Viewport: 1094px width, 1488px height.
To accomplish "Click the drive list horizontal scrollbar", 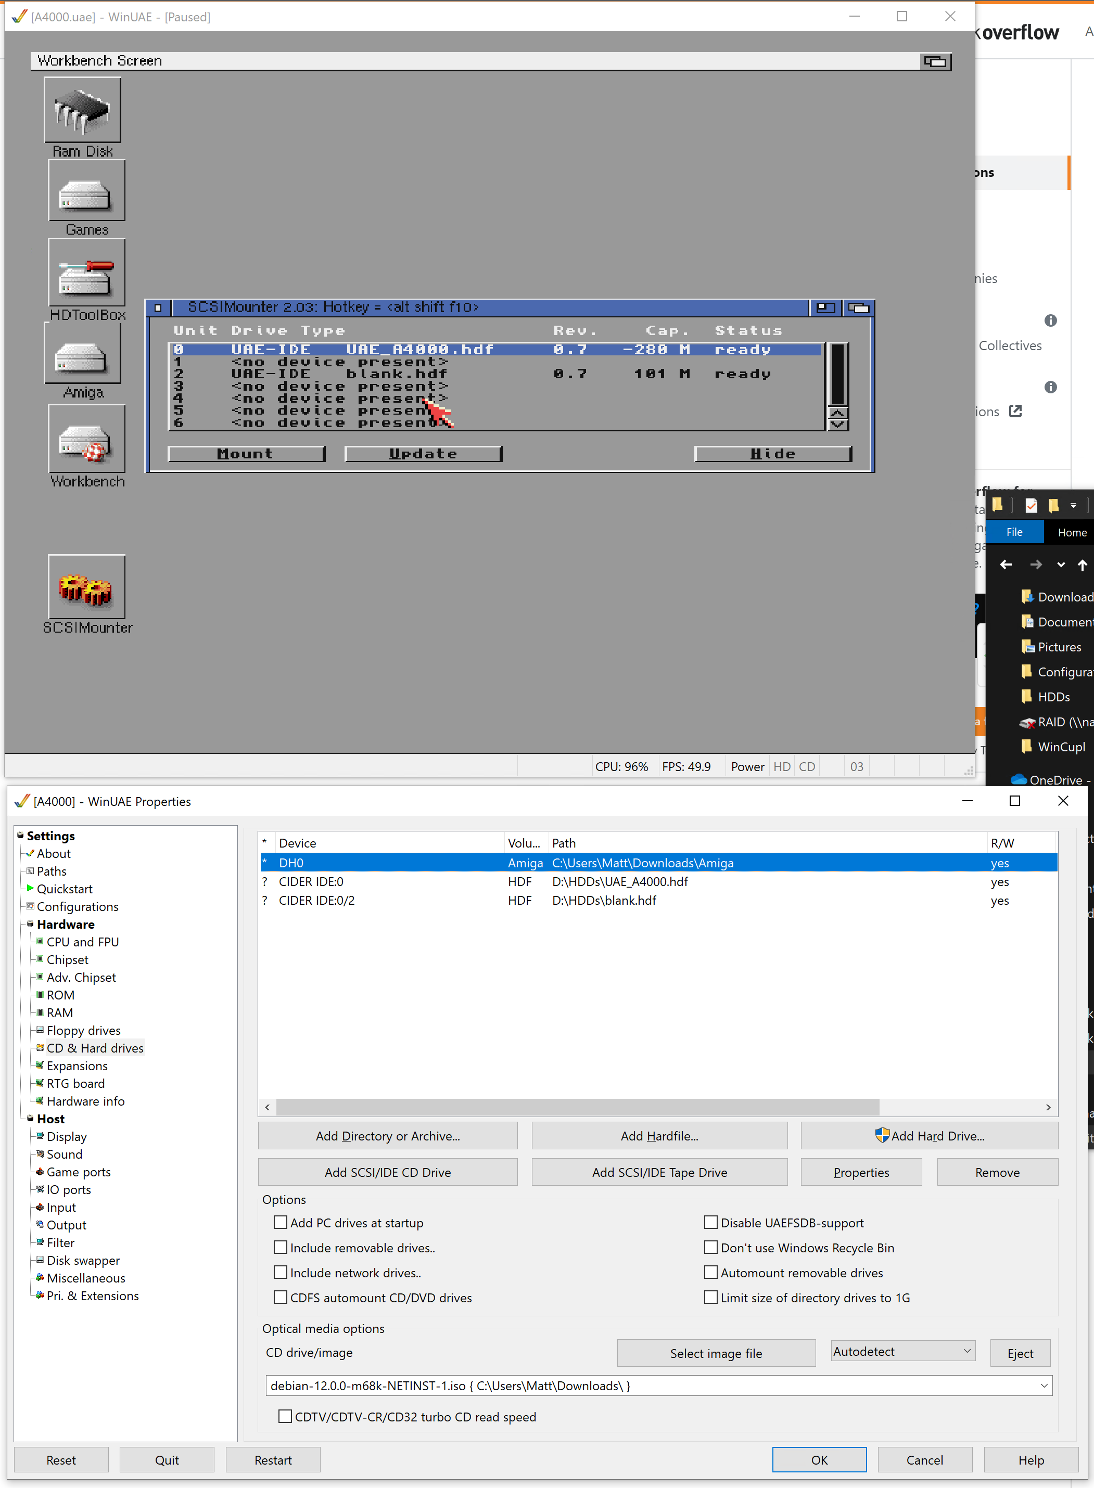I will point(577,1107).
